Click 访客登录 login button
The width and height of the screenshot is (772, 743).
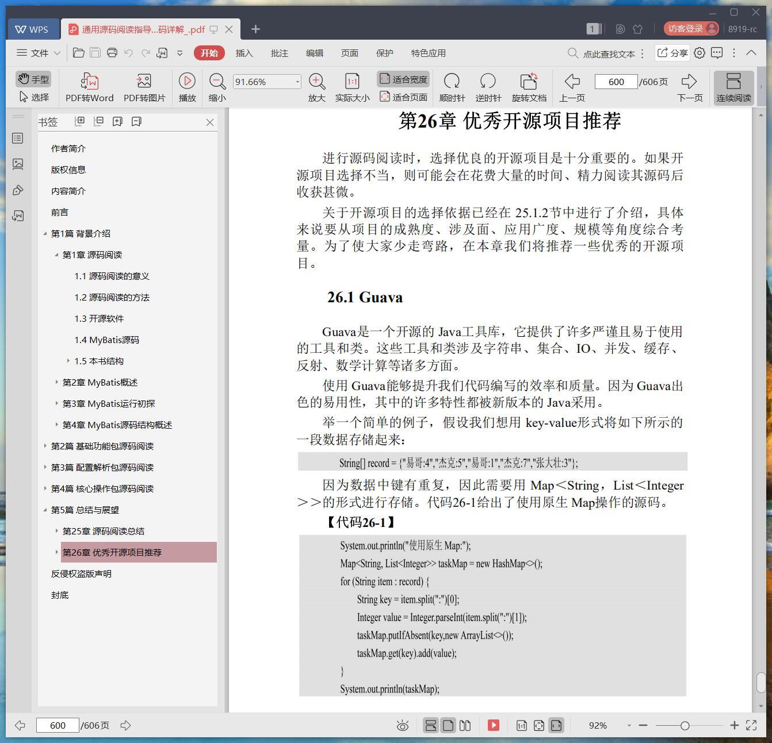coord(691,29)
